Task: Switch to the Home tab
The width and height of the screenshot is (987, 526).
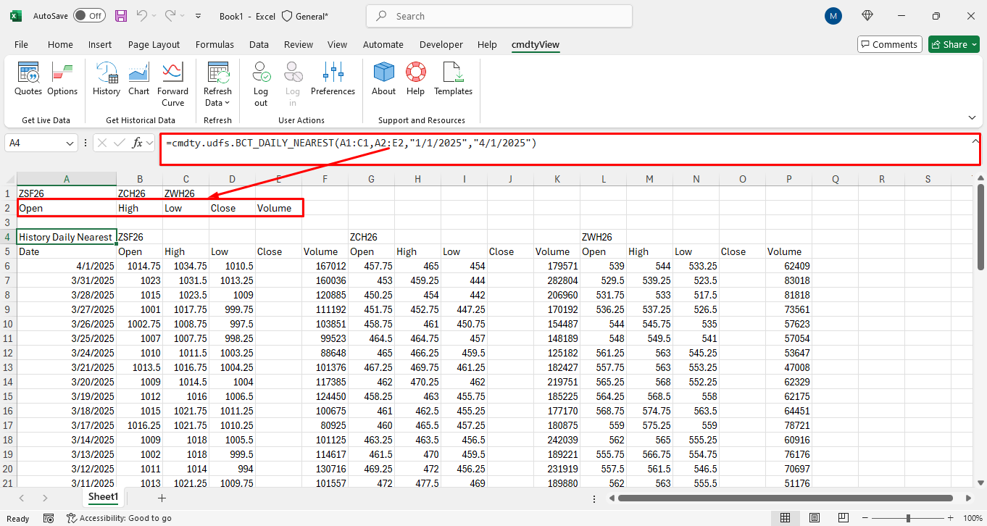Action: [x=61, y=44]
